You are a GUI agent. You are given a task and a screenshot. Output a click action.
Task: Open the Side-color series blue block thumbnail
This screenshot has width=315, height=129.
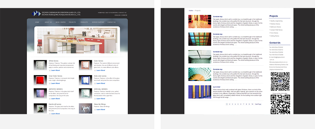click(x=85, y=80)
